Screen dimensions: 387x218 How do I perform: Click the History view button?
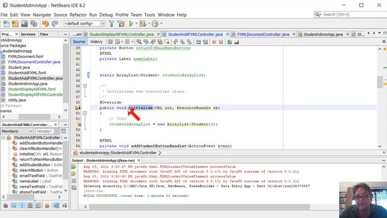[x=96, y=42]
